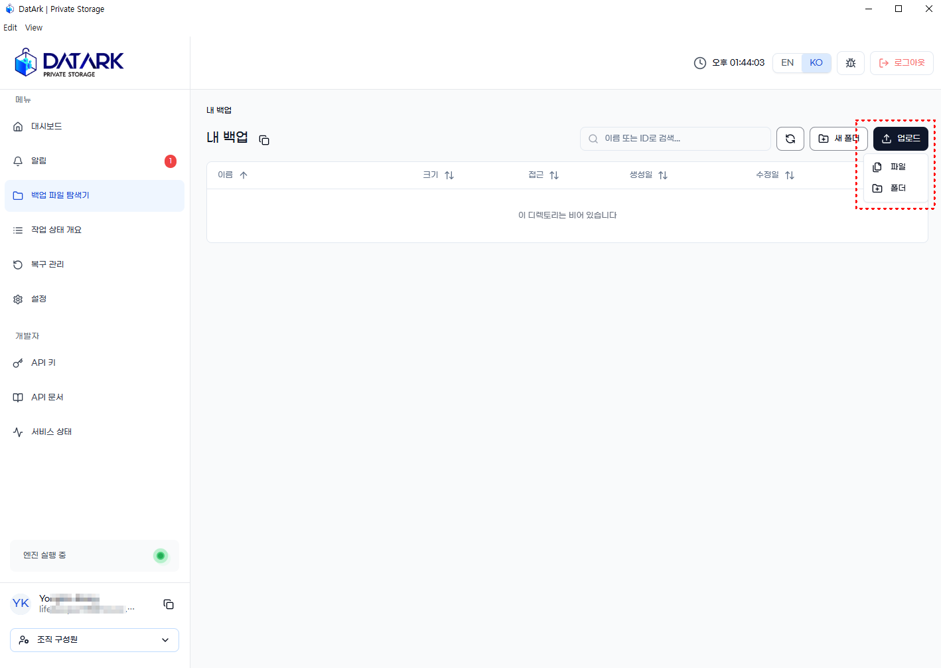Choose 폴더 from the upload menu

(896, 188)
